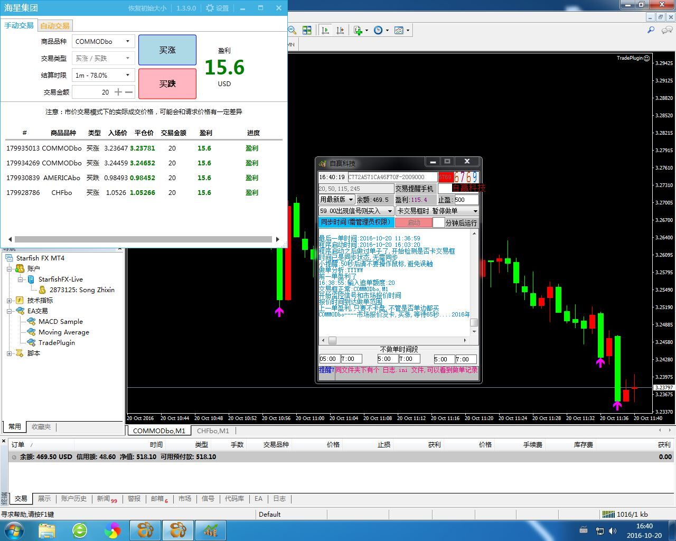
Task: Switch to the 手动交易 tab
Action: 19,25
